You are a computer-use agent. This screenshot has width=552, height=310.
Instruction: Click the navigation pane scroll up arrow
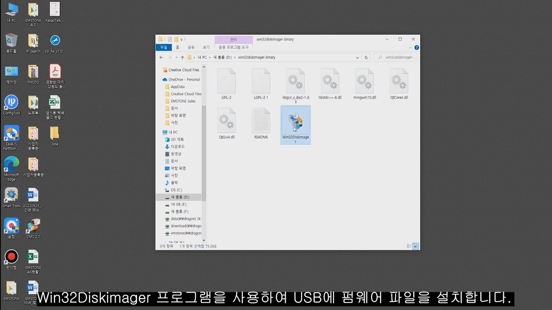click(204, 67)
